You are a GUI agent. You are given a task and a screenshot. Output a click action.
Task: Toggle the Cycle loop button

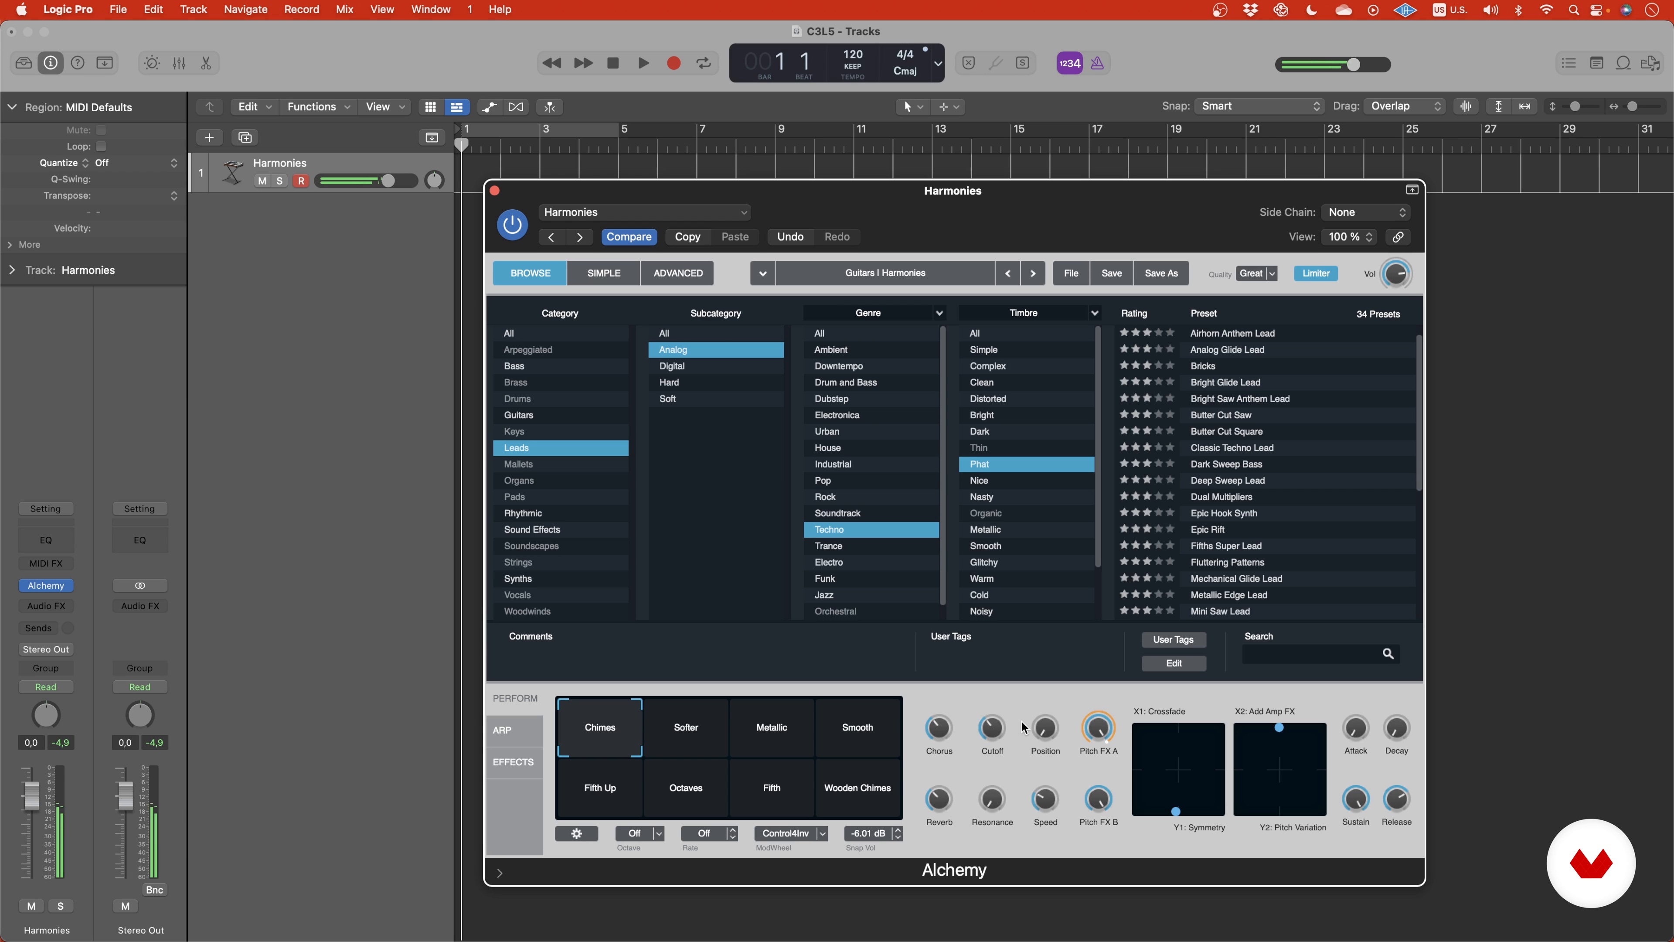click(704, 63)
